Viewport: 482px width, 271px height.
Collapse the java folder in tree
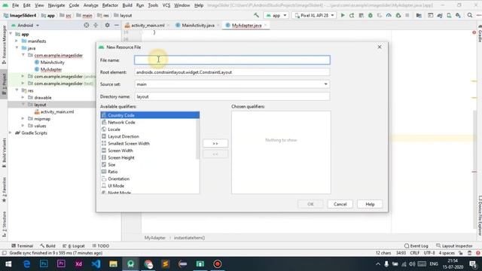pos(17,48)
